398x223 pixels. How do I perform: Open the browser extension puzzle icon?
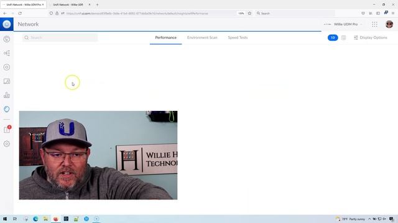[x=386, y=12]
